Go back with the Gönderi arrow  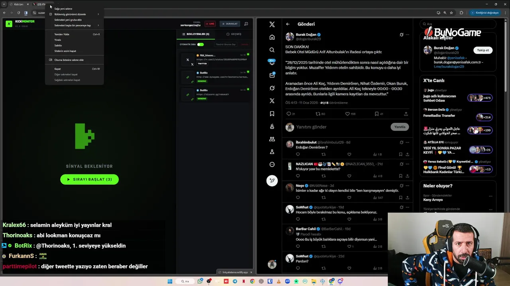[x=288, y=24]
